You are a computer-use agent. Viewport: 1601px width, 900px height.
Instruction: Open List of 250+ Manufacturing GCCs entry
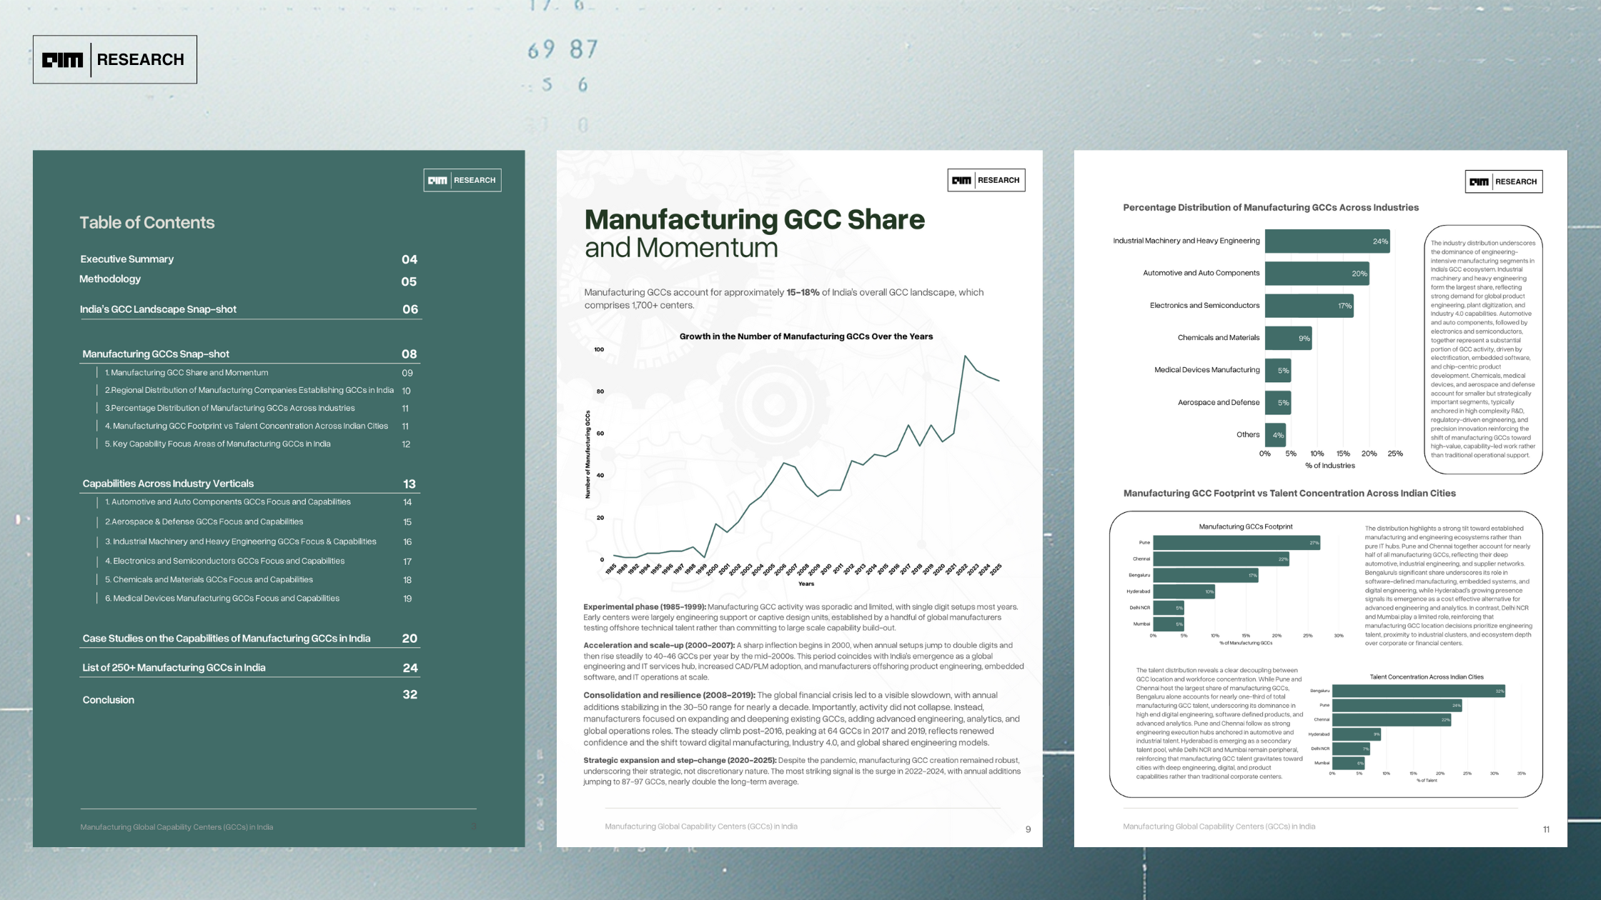click(x=174, y=668)
